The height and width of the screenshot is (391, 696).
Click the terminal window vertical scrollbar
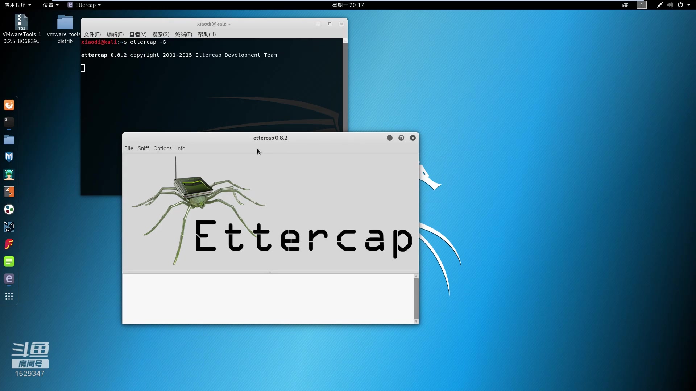tap(345, 85)
